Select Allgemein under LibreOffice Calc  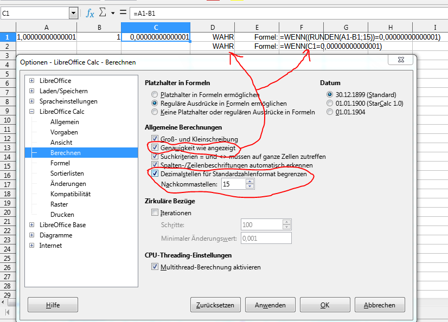coord(65,122)
